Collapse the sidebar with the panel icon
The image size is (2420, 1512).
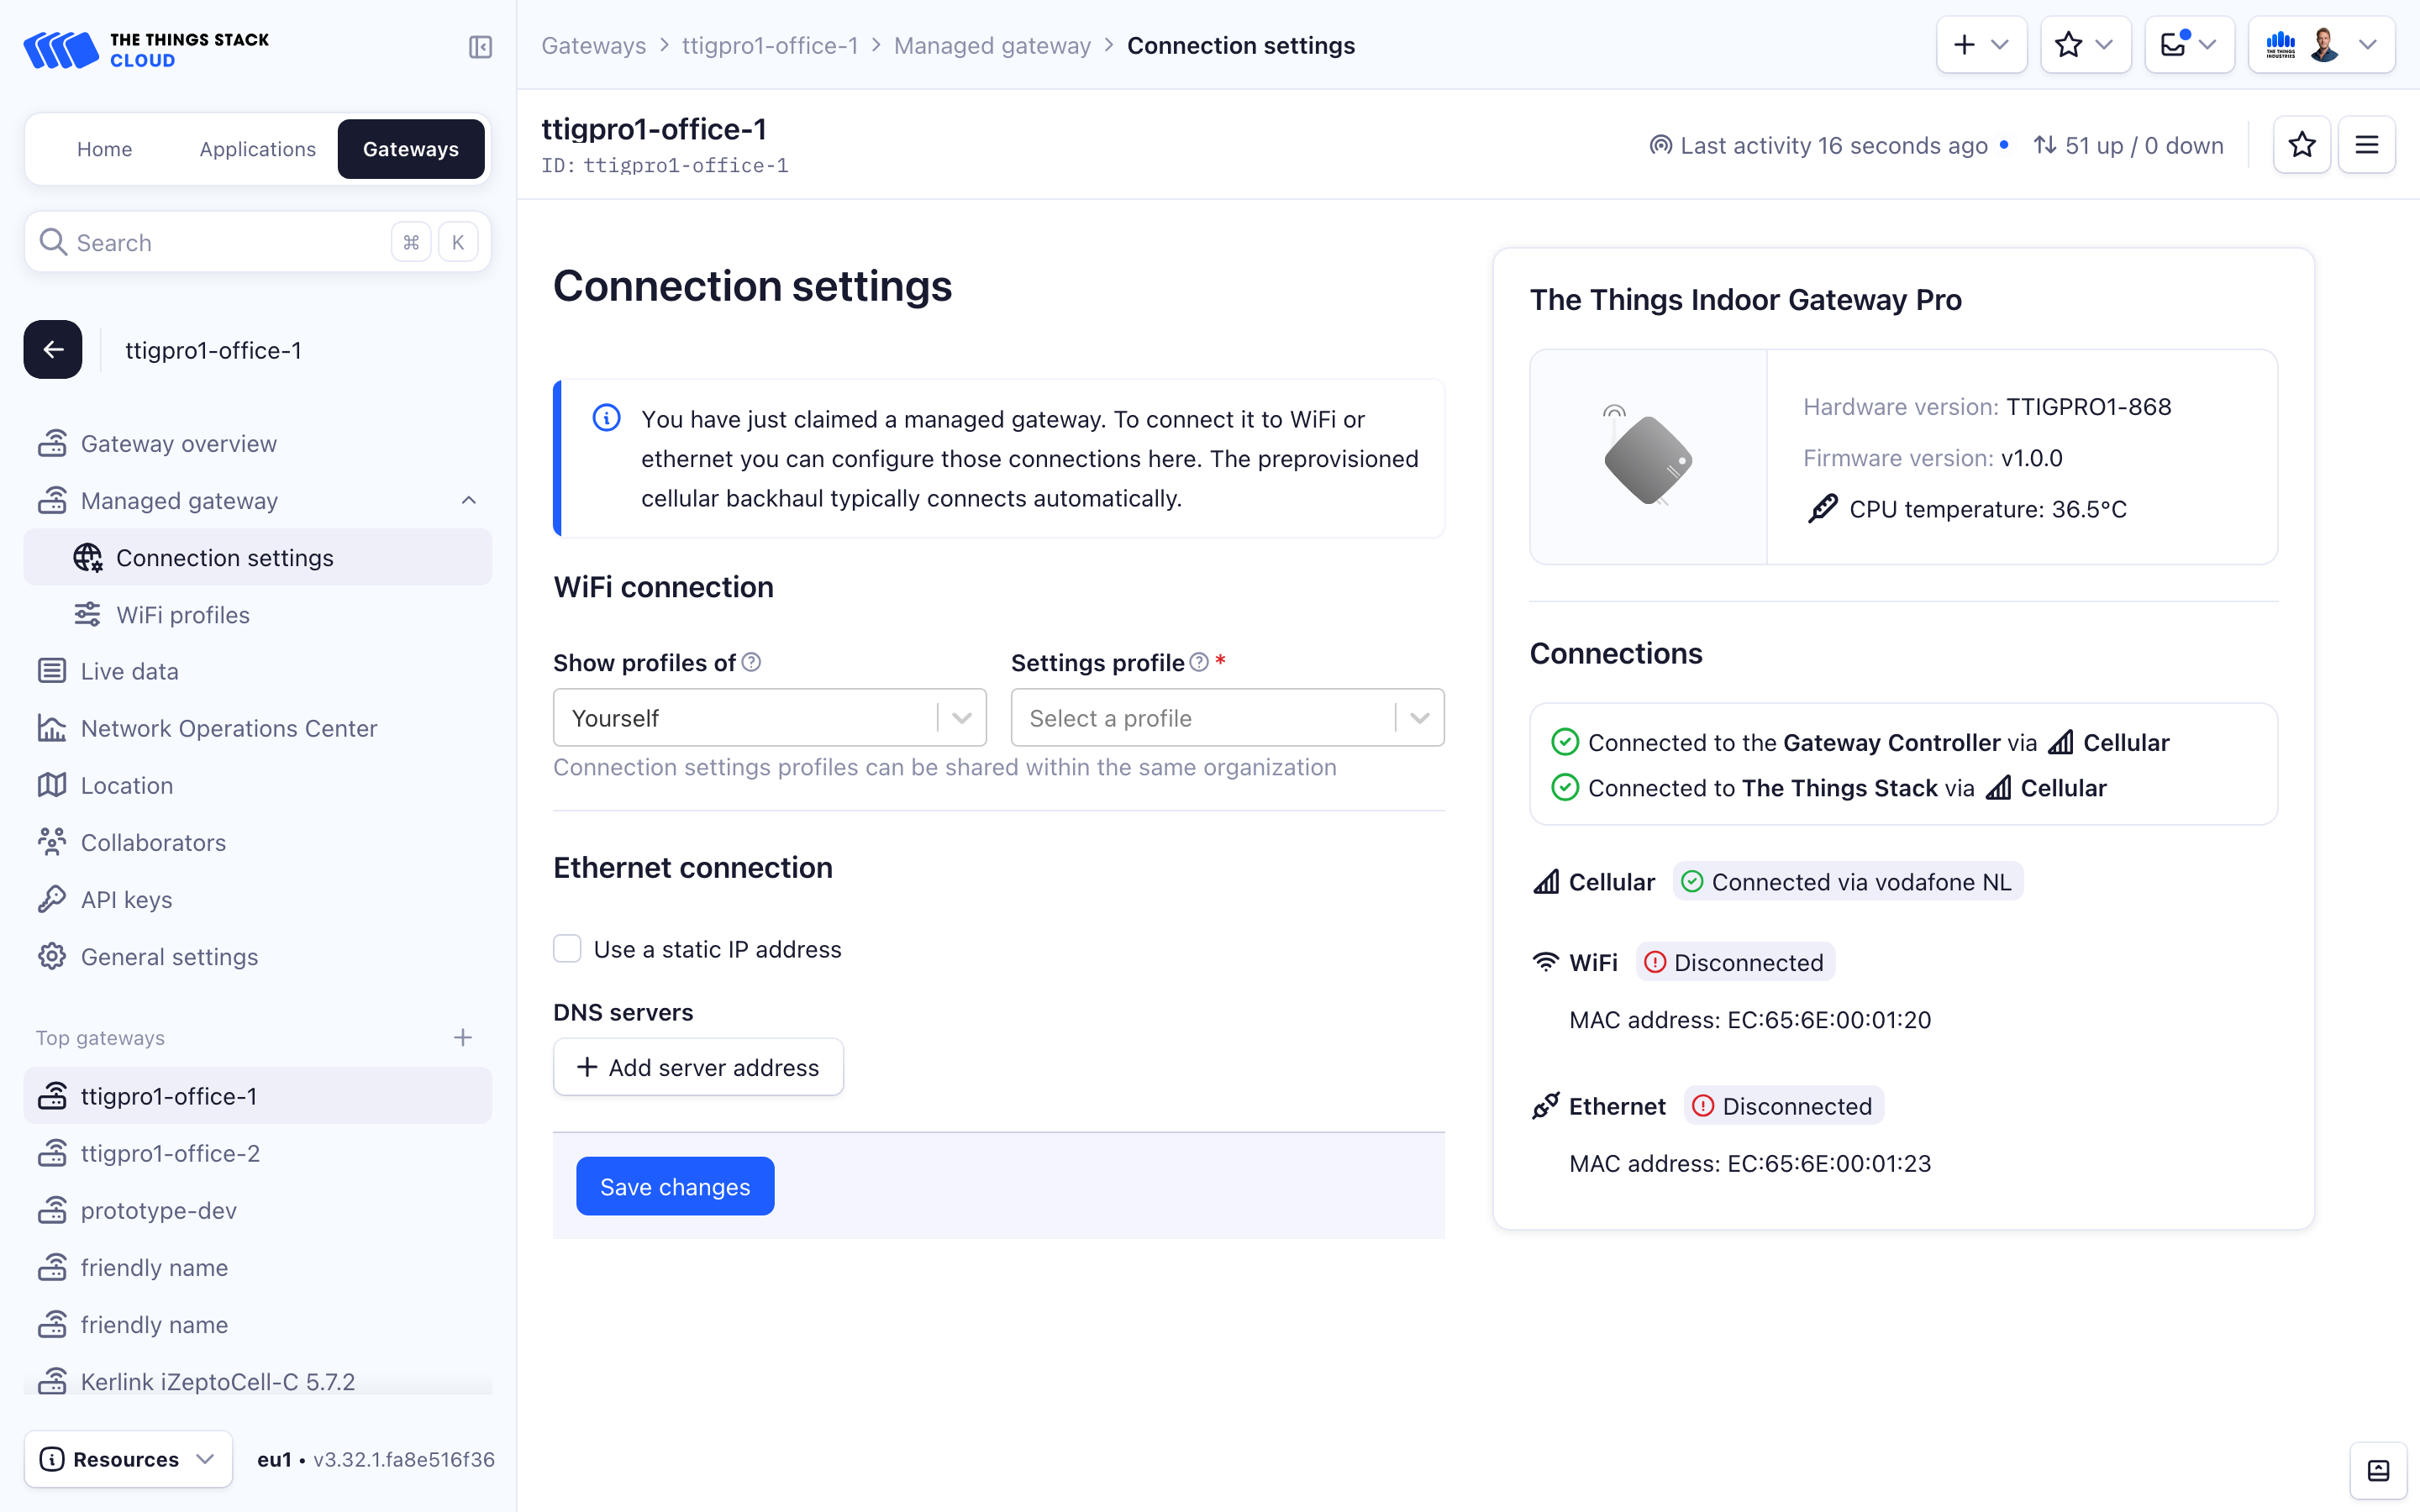(480, 47)
